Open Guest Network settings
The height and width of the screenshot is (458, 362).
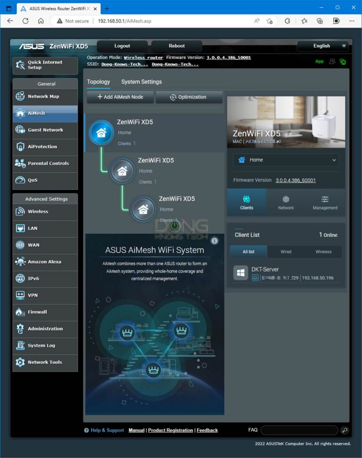coord(45,130)
